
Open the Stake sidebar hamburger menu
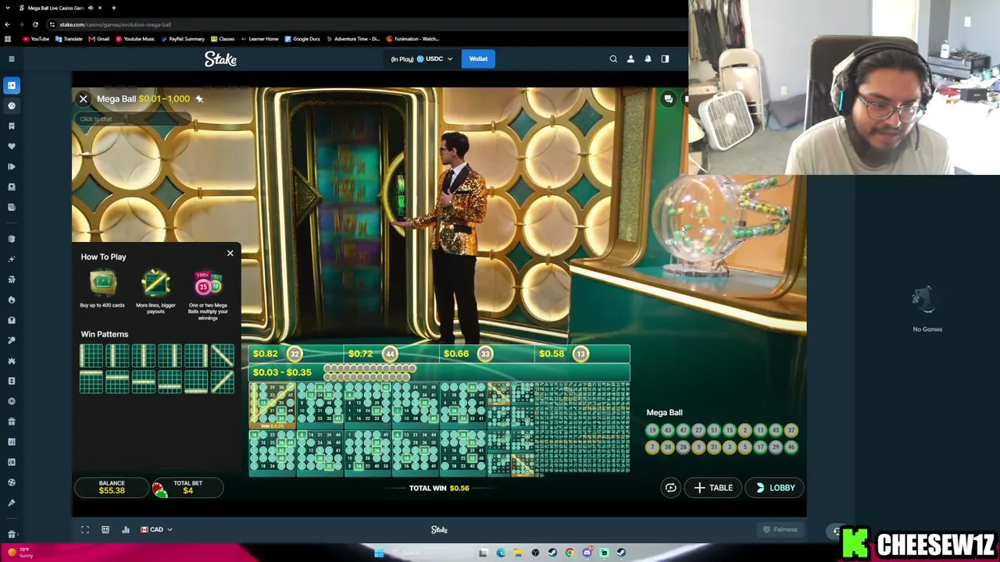(12, 59)
